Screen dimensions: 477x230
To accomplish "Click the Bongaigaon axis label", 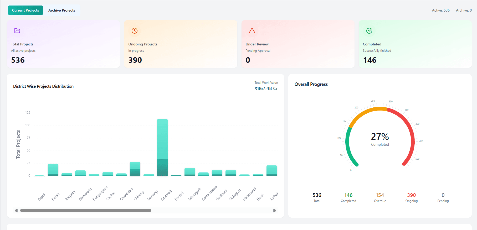I will [x=100, y=193].
